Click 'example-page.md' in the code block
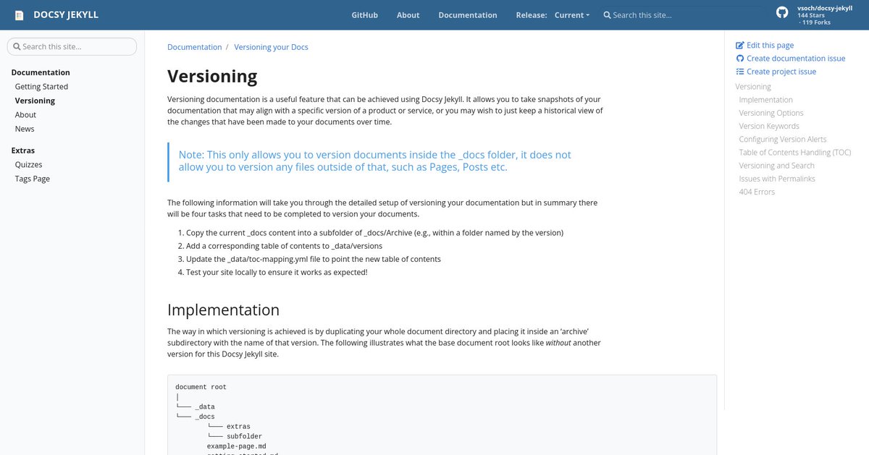869x455 pixels. pos(237,446)
